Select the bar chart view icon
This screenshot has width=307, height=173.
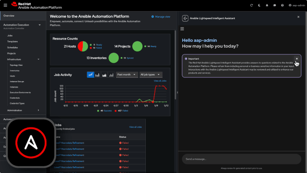pyautogui.click(x=97, y=75)
